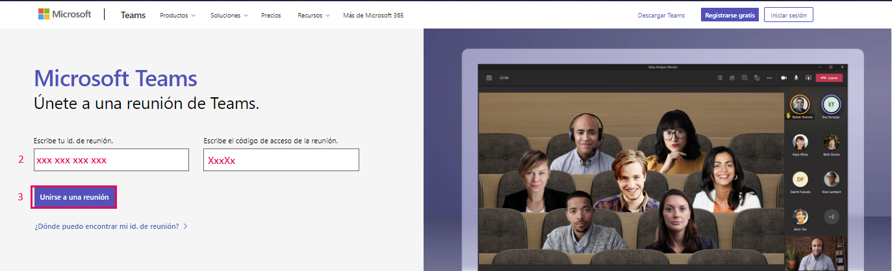Click the meeting access code input field
This screenshot has width=892, height=271.
tap(281, 160)
